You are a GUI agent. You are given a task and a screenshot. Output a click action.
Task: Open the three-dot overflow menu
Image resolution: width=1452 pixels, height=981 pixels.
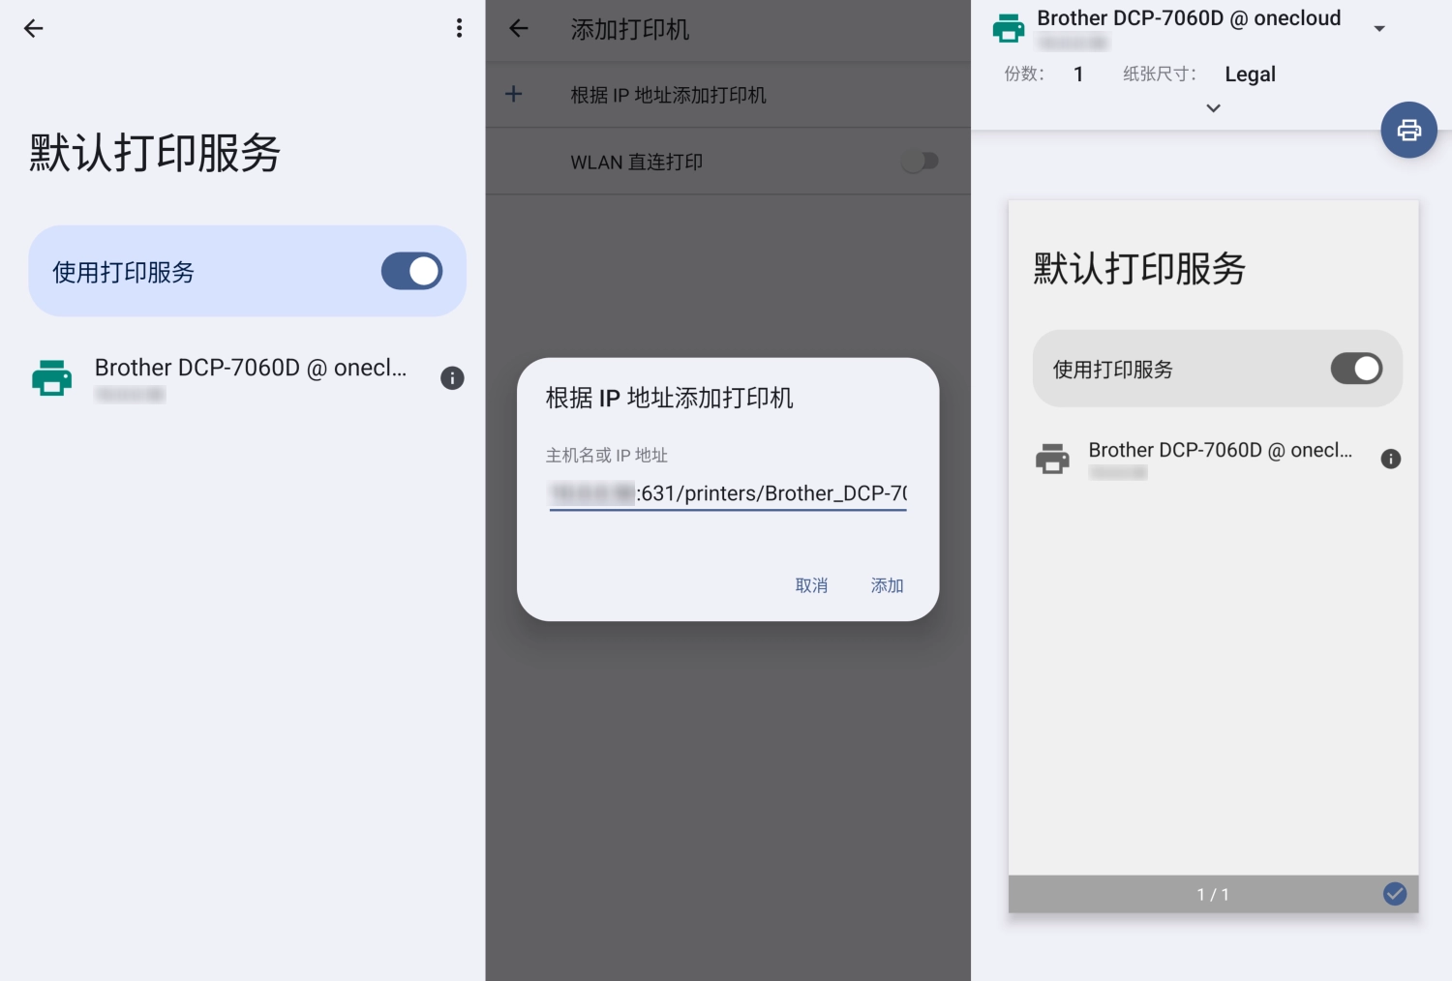coord(459,29)
